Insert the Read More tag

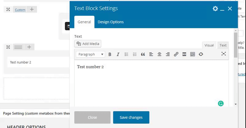tap(184, 54)
